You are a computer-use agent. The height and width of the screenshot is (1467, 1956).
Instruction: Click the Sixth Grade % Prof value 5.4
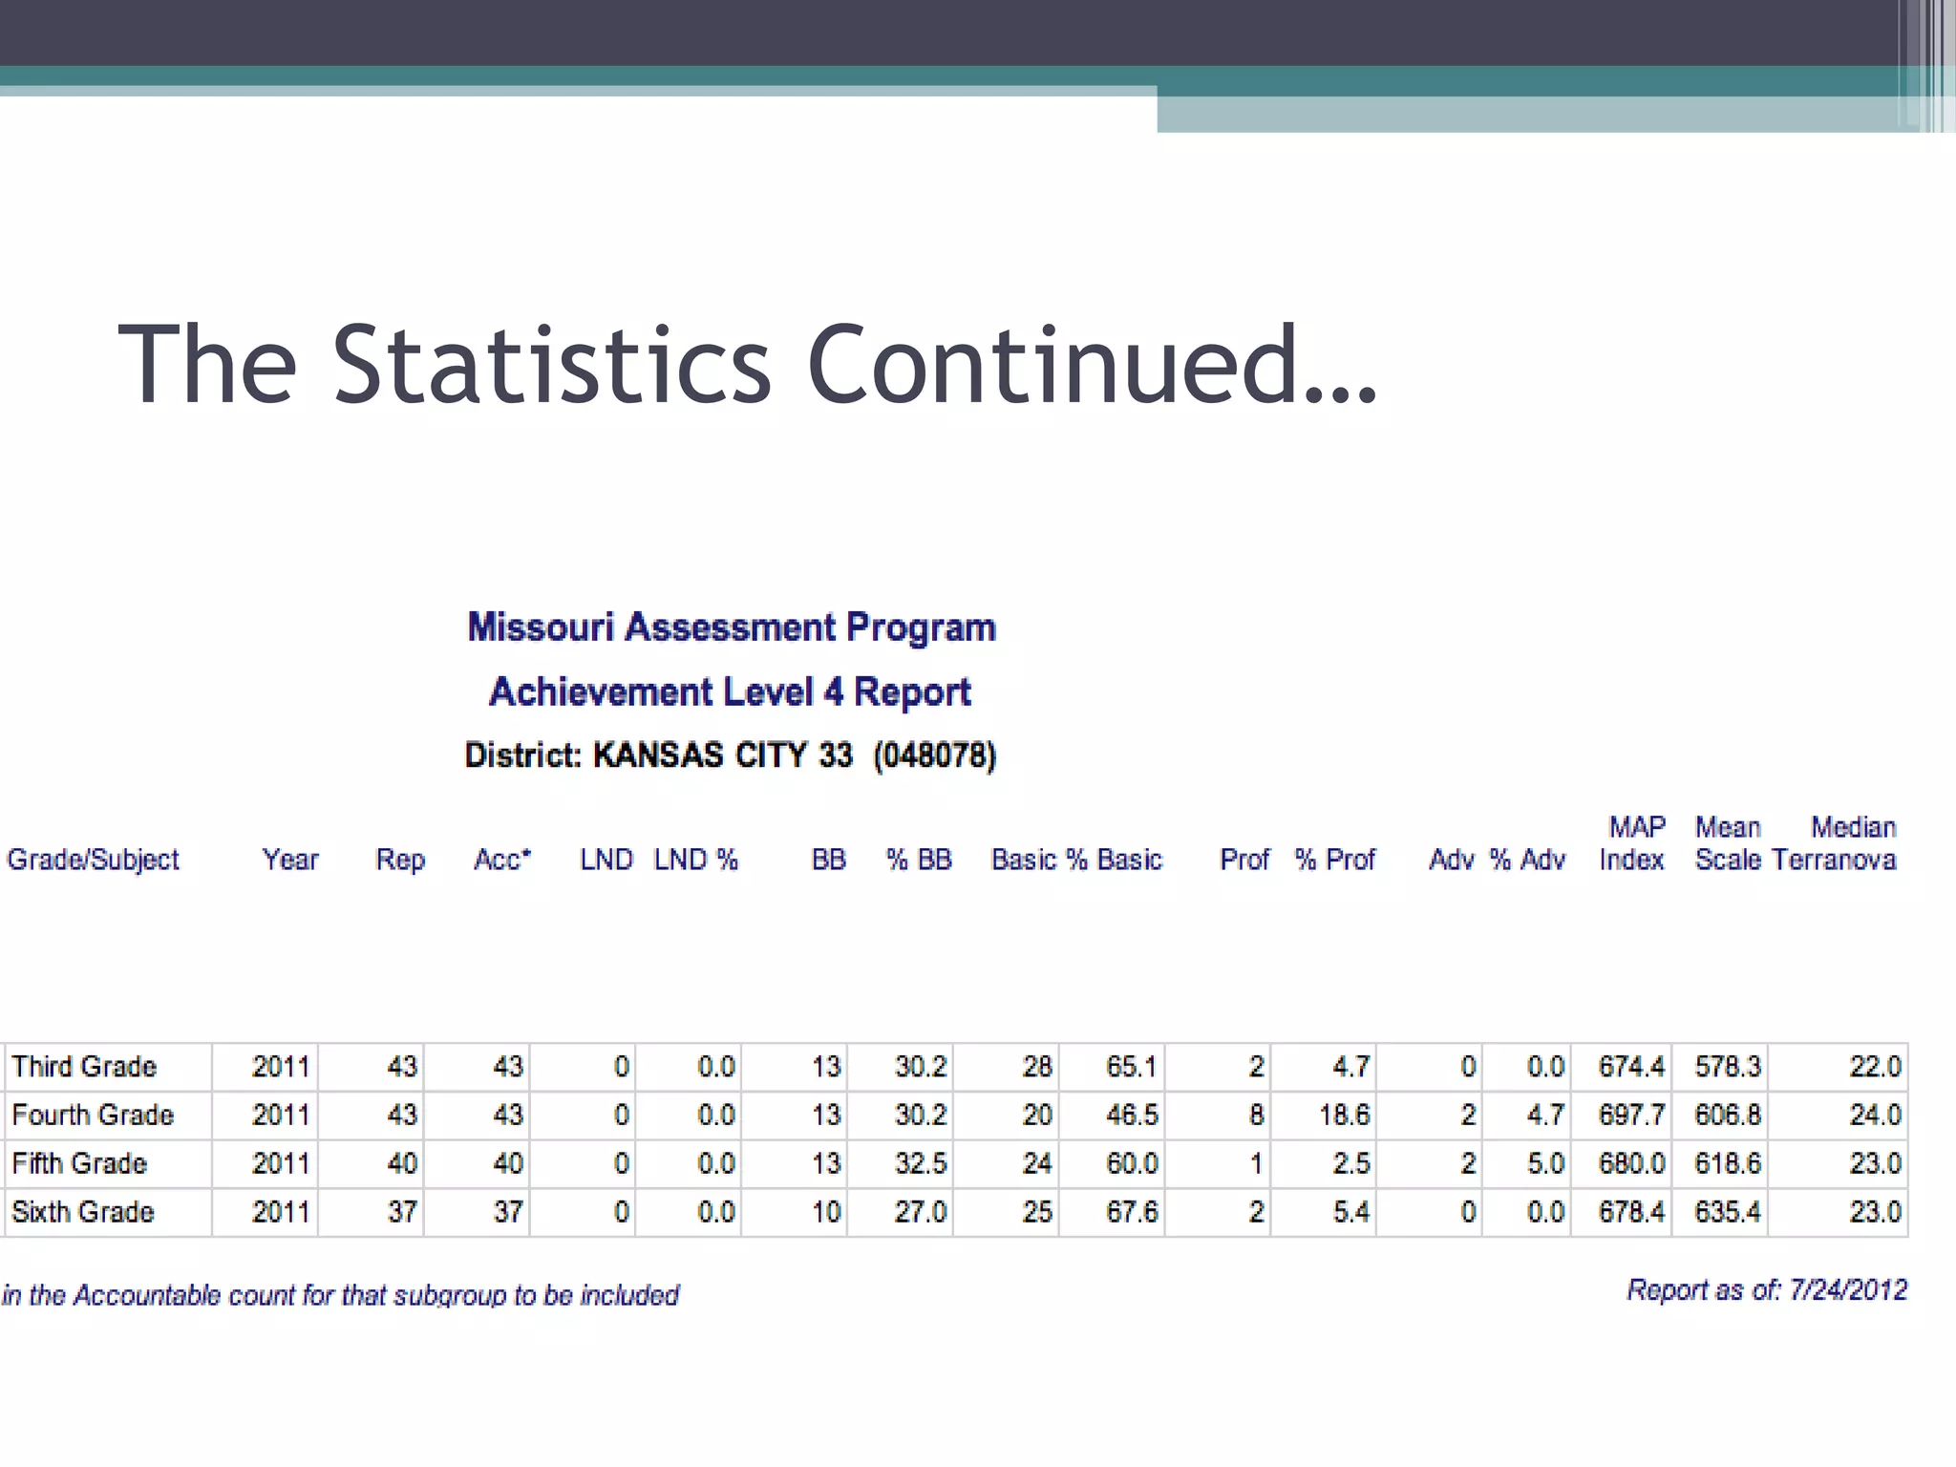pyautogui.click(x=1350, y=1213)
